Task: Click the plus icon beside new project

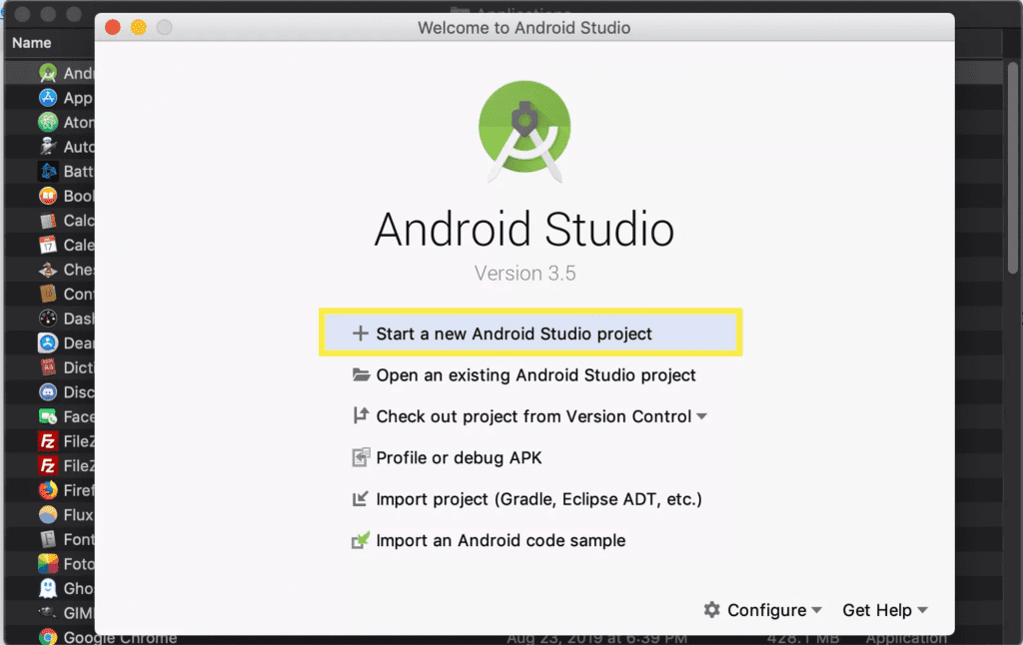Action: [x=360, y=333]
